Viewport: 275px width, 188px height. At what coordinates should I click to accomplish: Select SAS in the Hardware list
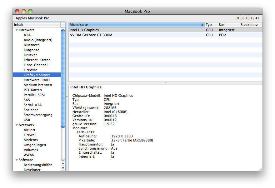pyautogui.click(x=27, y=100)
